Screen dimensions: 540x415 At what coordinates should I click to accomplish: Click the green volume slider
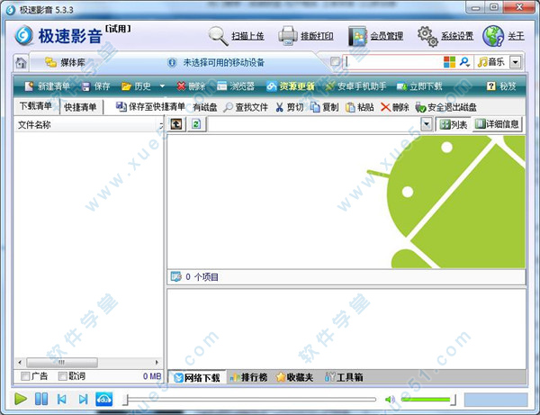coord(428,400)
